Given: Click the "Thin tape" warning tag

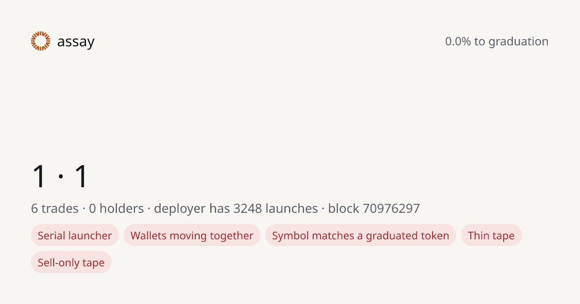Looking at the screenshot, I should point(491,235).
